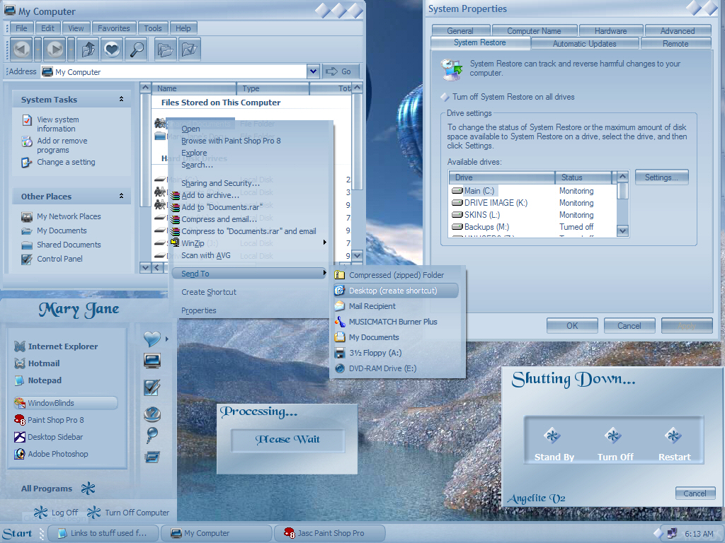This screenshot has height=543, width=725.
Task: Click up arrow of Available drives list
Action: coord(623,176)
